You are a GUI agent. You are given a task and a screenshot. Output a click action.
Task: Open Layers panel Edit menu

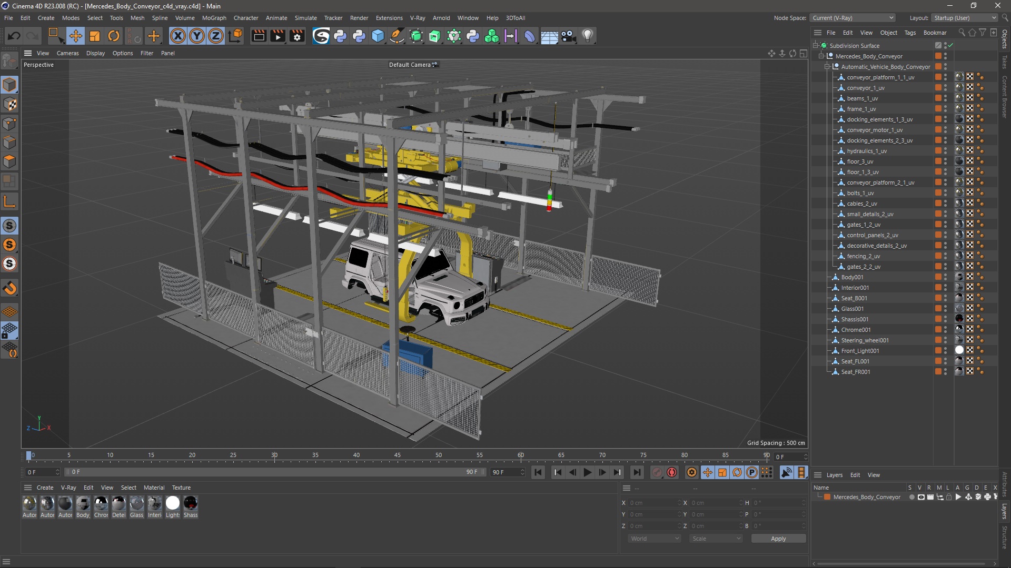pos(855,475)
